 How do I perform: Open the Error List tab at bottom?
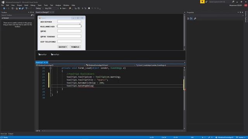click(3, 134)
